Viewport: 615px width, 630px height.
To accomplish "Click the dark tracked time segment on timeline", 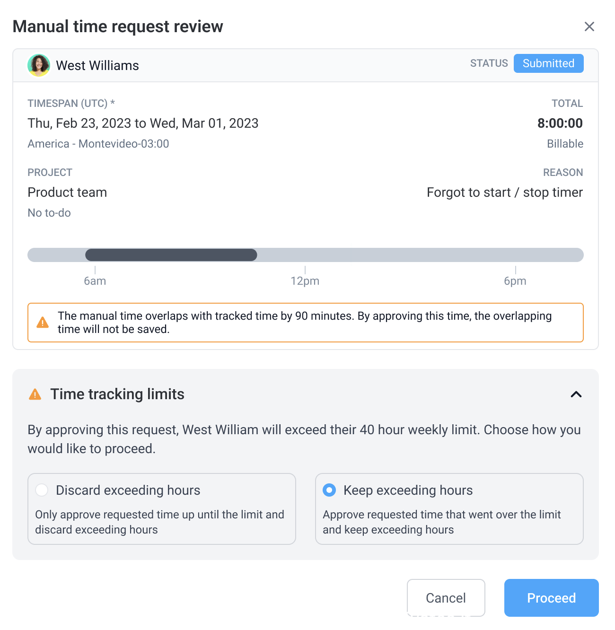I will point(171,255).
